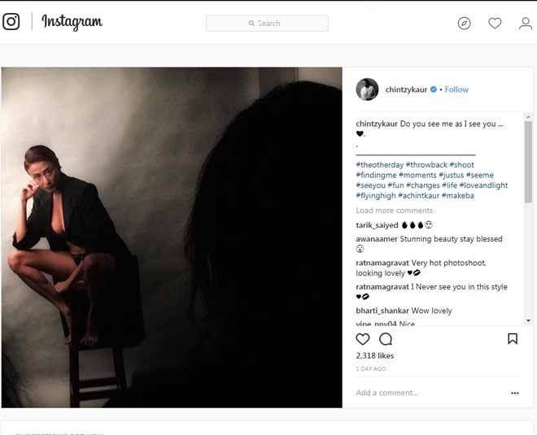The height and width of the screenshot is (435, 537).
Task: Open ratnamagravat's profile from first comment
Action: 382,263
